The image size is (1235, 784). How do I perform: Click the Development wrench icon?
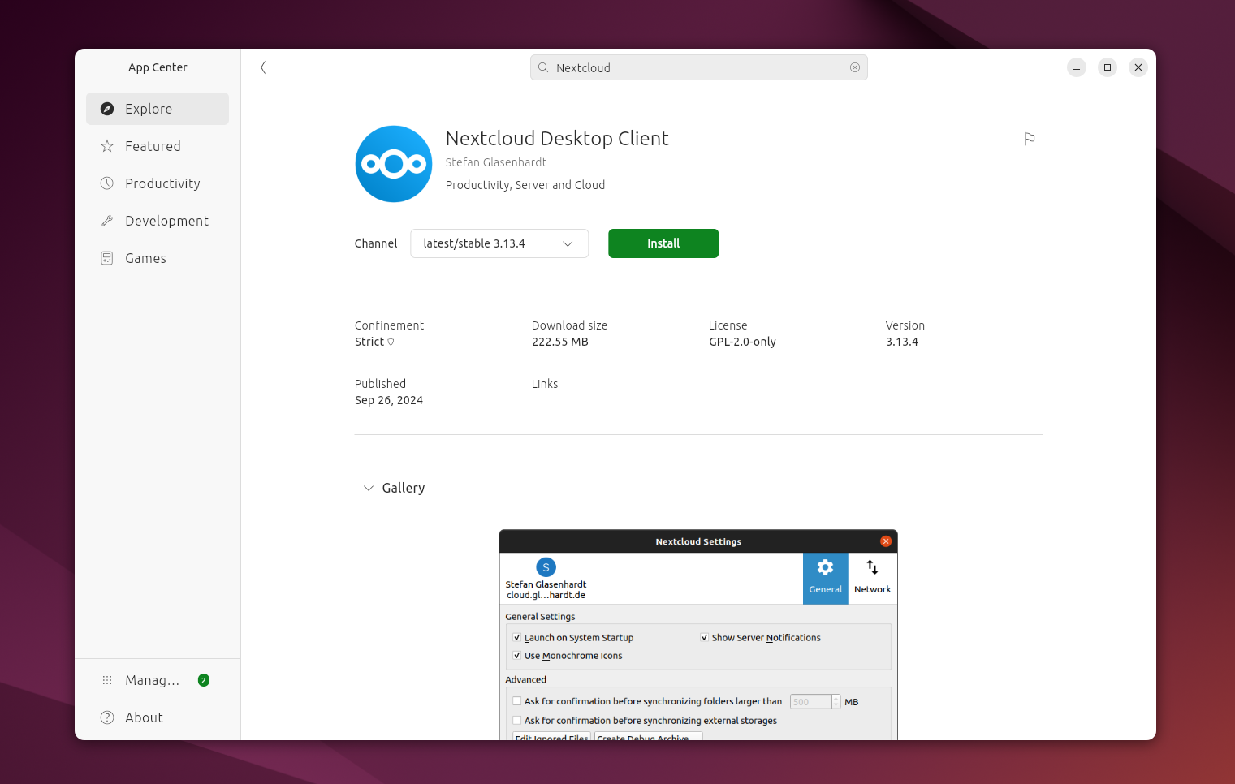pyautogui.click(x=107, y=221)
